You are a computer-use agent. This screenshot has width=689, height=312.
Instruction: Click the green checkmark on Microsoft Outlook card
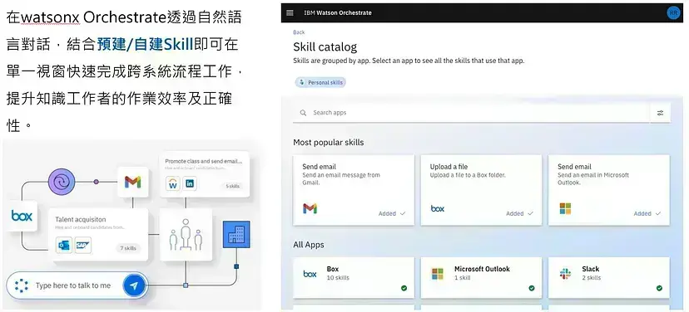[x=531, y=288]
